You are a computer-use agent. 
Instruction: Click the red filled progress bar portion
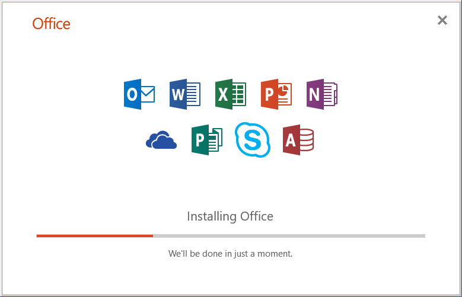click(95, 236)
